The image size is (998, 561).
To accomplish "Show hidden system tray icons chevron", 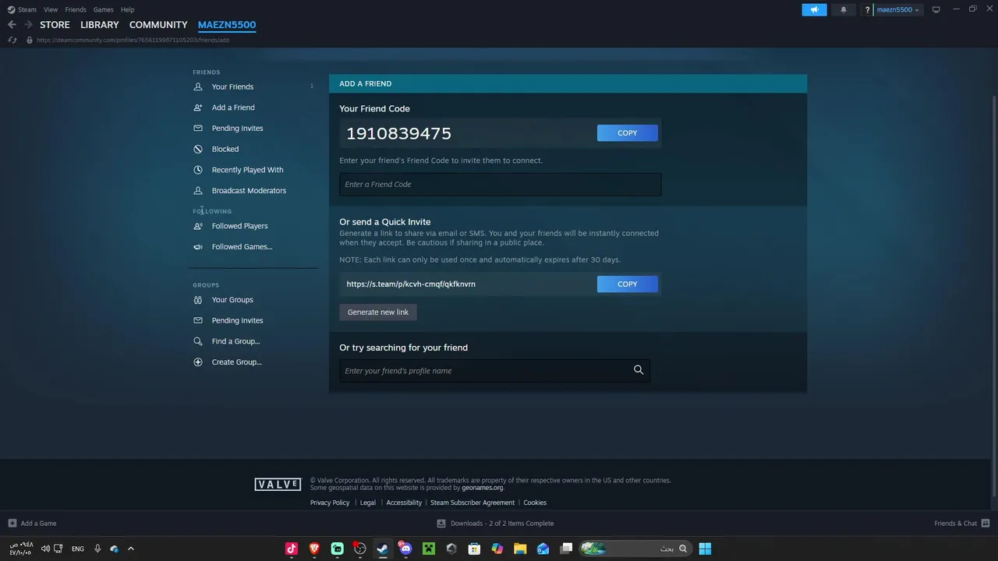I will point(130,549).
